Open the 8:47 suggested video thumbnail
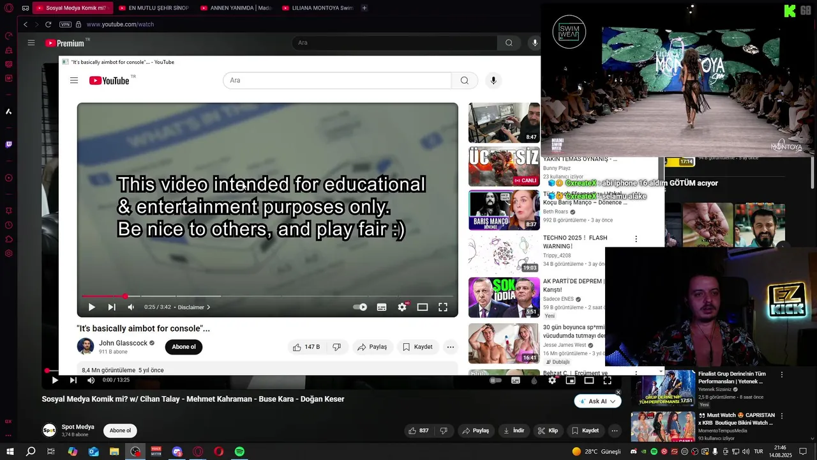Viewport: 817px width, 460px height. [x=504, y=123]
